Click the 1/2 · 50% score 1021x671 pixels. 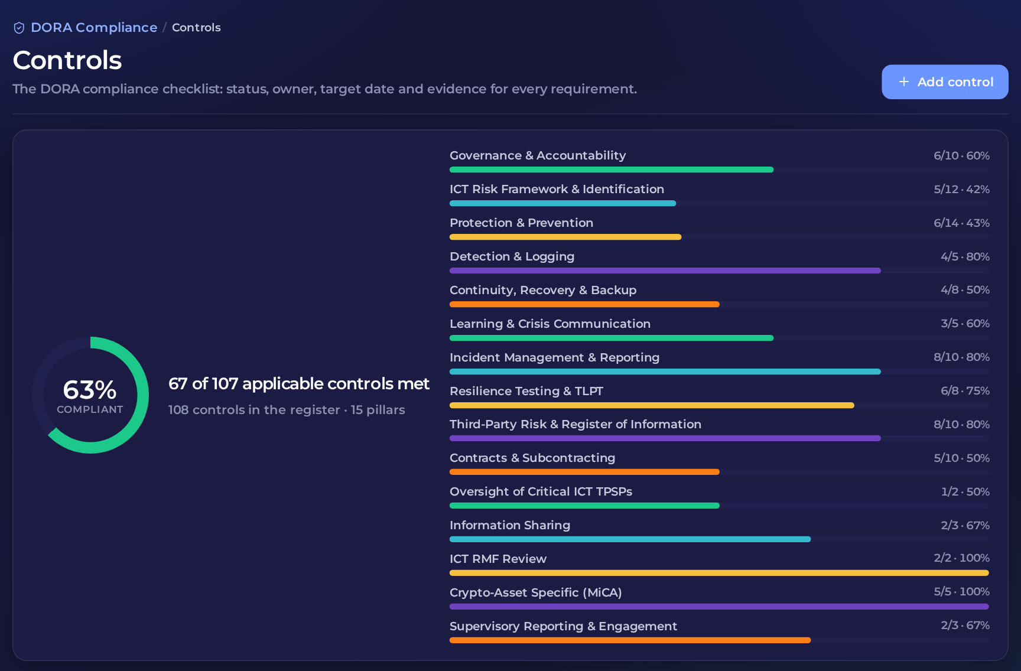(x=965, y=491)
